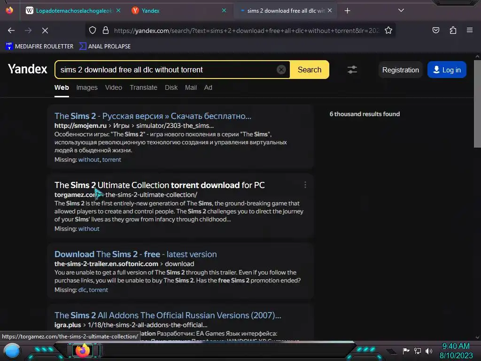This screenshot has height=361, width=481.
Task: Click the Firefox icon left of tabs
Action: (9, 10)
